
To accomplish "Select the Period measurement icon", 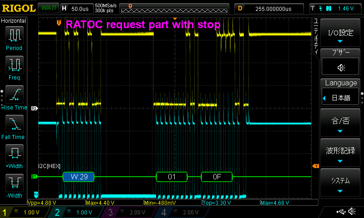I will [15, 35].
